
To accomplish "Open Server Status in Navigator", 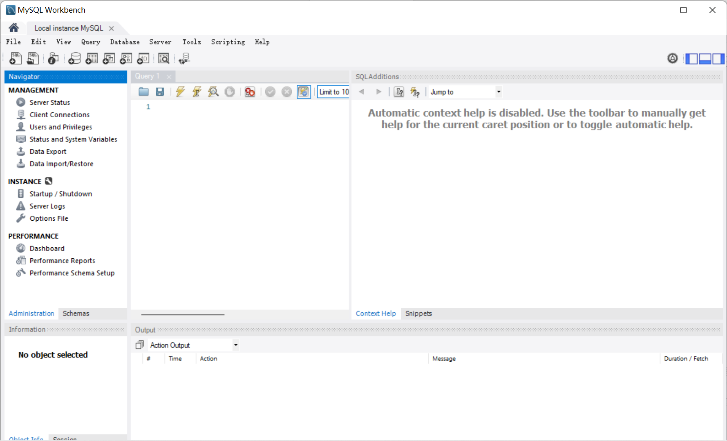I will 49,102.
